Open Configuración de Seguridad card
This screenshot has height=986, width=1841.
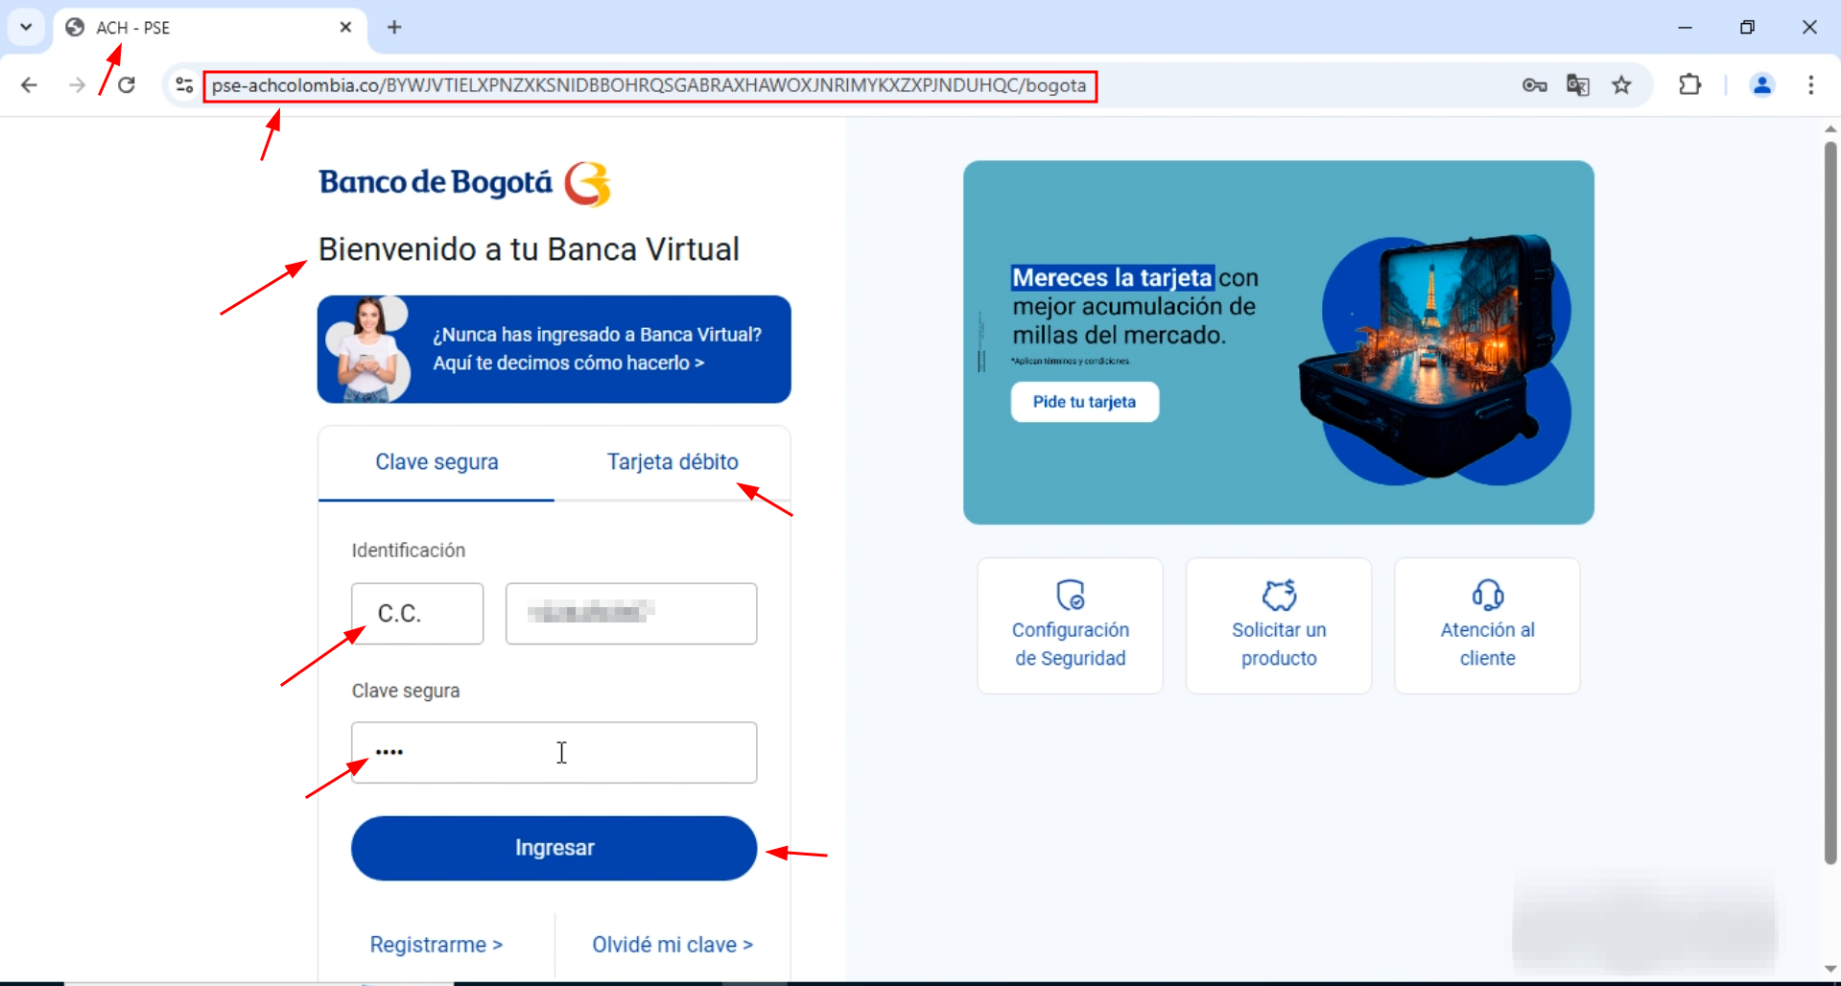point(1071,625)
